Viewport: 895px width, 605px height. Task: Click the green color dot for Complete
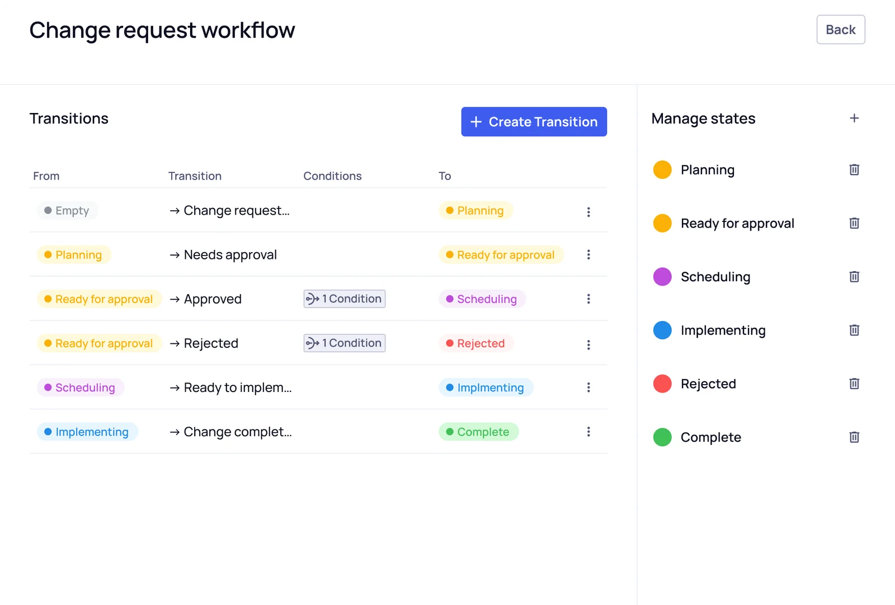(662, 437)
